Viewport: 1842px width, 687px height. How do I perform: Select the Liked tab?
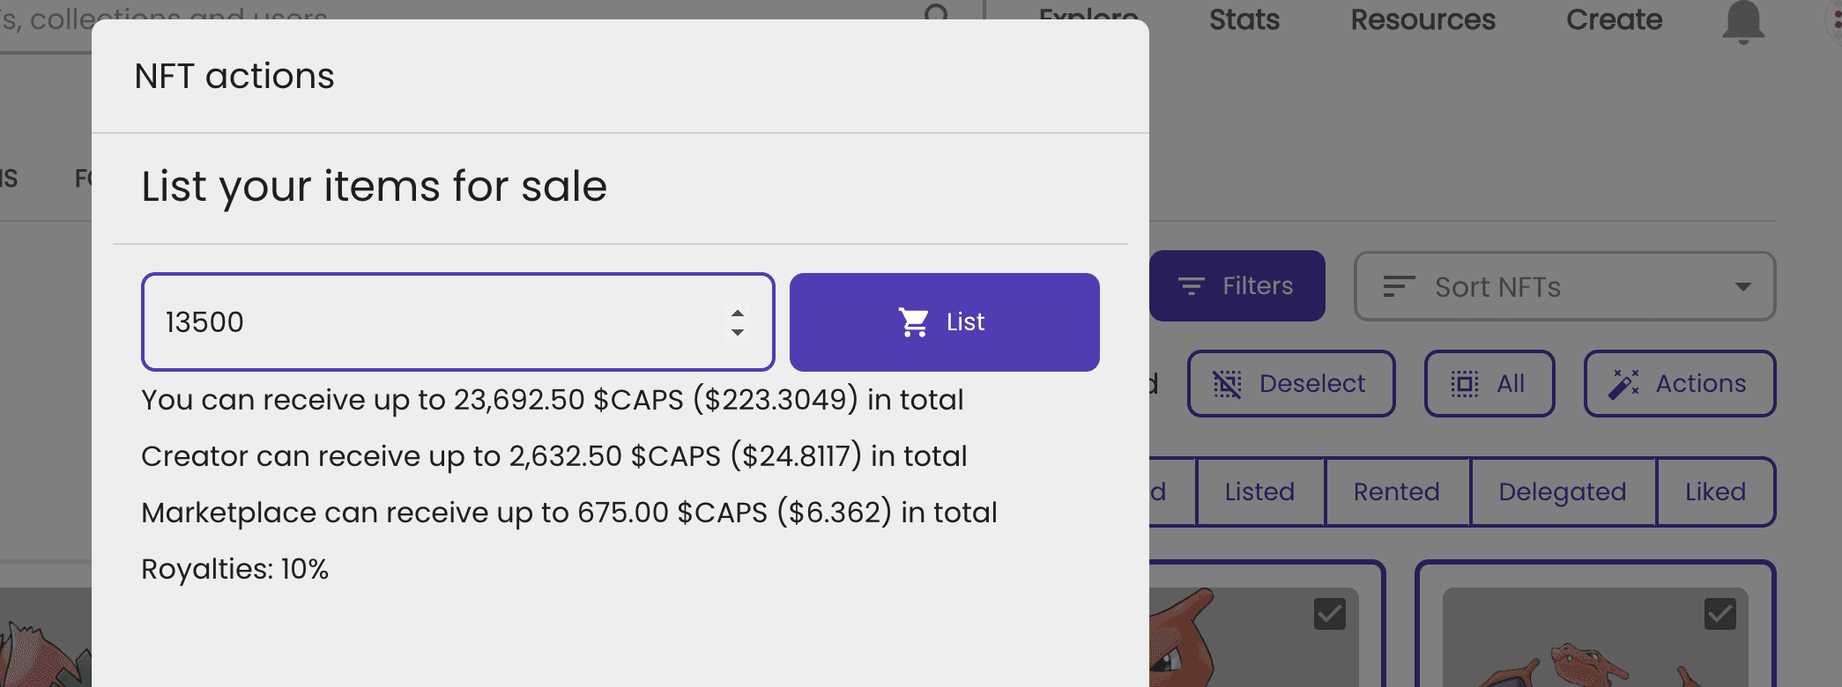click(x=1715, y=491)
